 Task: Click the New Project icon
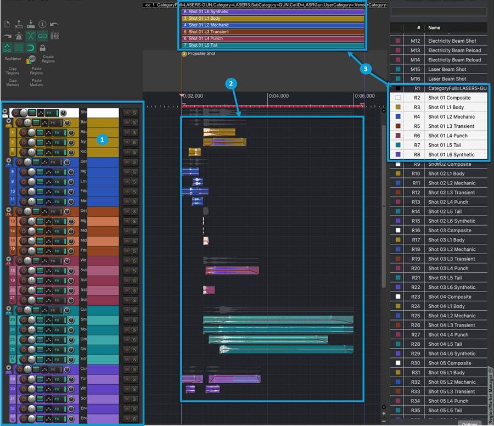[7, 24]
